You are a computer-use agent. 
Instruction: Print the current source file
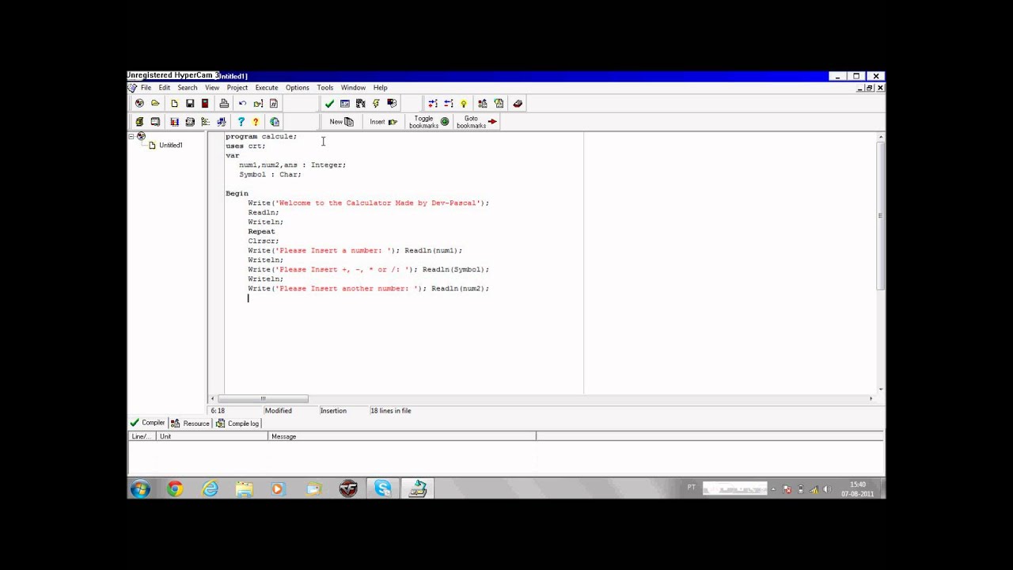click(x=224, y=104)
